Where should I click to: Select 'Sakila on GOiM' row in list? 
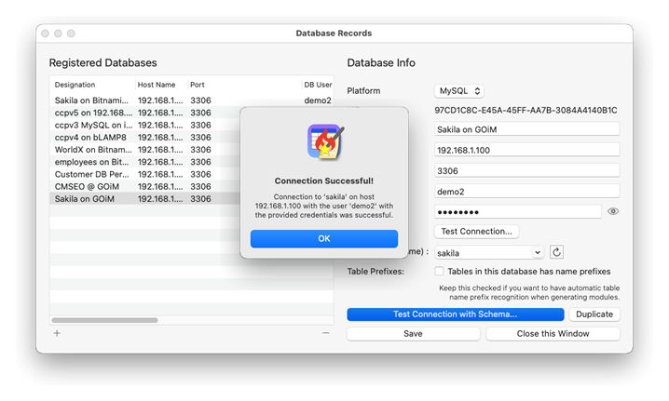145,199
